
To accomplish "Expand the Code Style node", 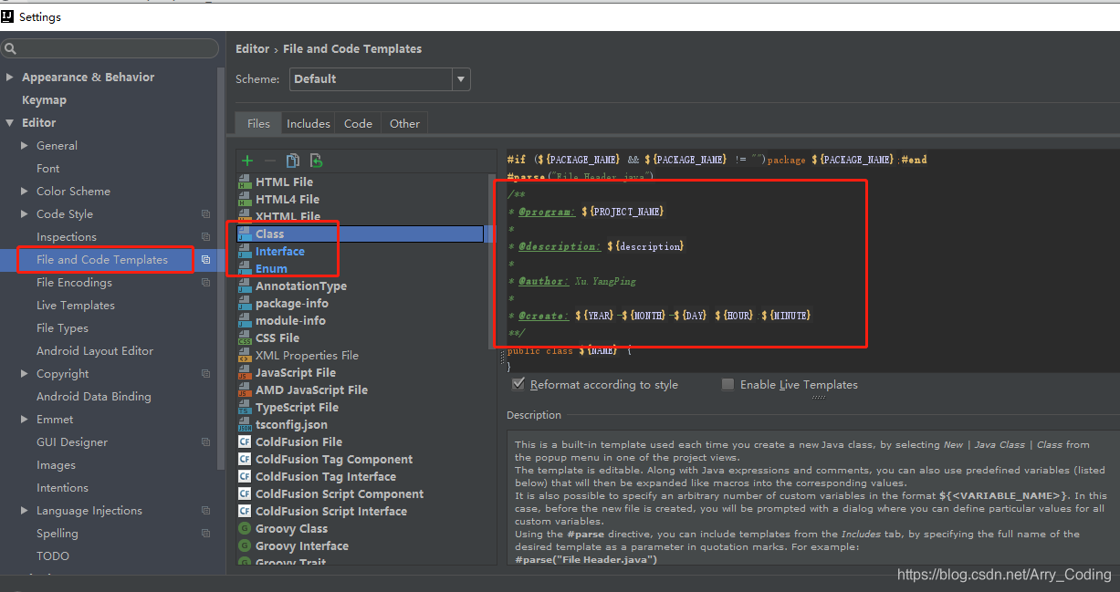I will pos(25,214).
